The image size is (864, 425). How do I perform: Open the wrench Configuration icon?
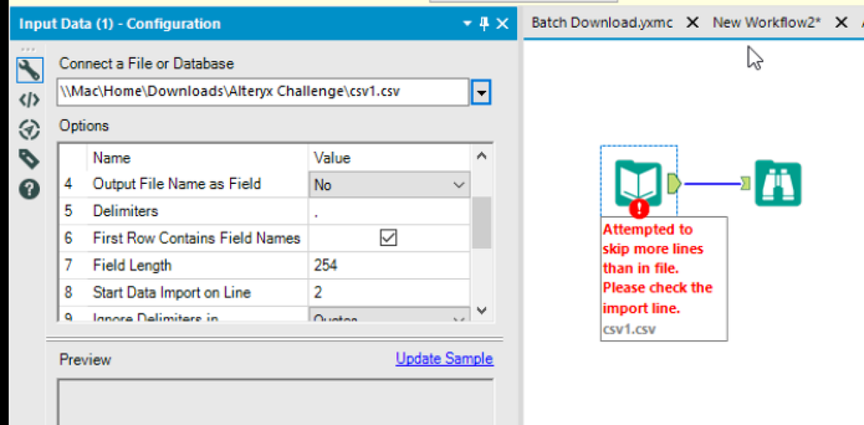coord(29,71)
